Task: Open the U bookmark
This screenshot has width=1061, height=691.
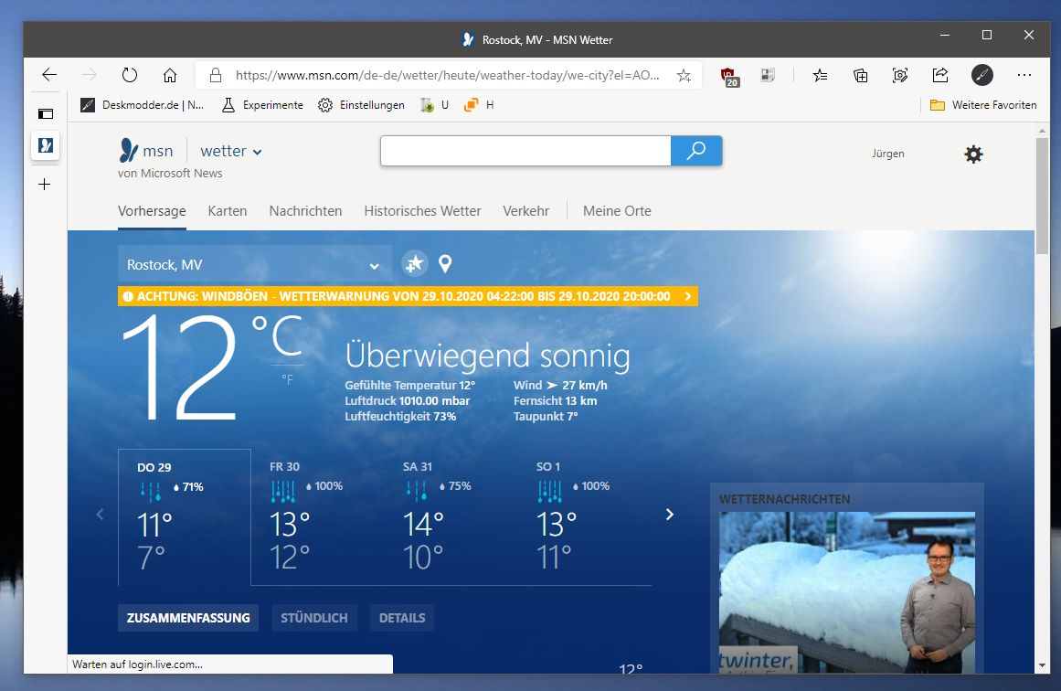Action: [434, 105]
